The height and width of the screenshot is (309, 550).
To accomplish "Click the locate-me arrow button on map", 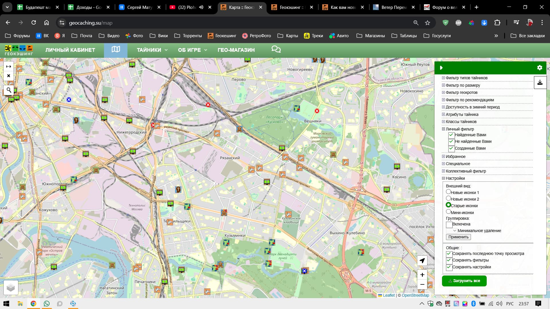I will pos(422,261).
